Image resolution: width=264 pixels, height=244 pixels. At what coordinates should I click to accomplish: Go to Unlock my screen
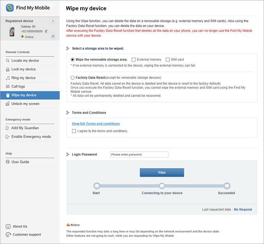click(25, 104)
